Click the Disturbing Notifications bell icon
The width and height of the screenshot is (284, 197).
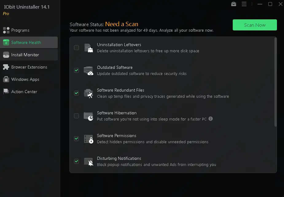click(88, 162)
